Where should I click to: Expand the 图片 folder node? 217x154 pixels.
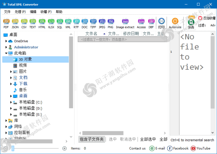coord(11,71)
